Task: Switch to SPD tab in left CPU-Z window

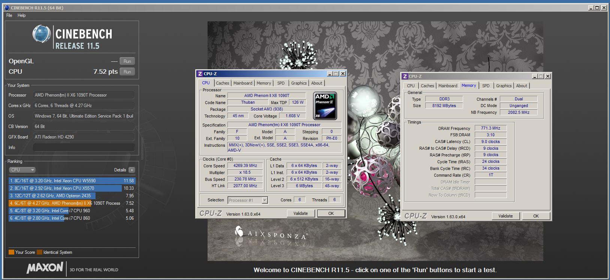Action: [281, 83]
